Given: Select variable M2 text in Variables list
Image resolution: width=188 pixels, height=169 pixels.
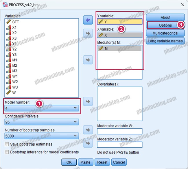Looking at the screenshot, I should [x=15, y=65].
